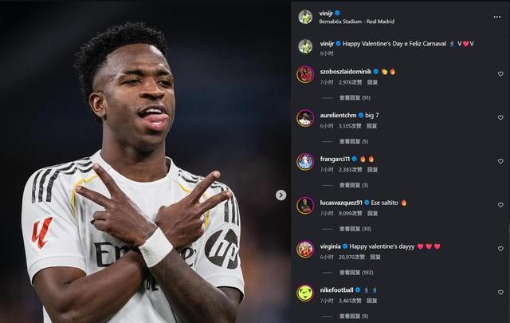The width and height of the screenshot is (510, 323).
Task: Like lucasvazquez91's comment heart icon
Action: click(x=500, y=205)
